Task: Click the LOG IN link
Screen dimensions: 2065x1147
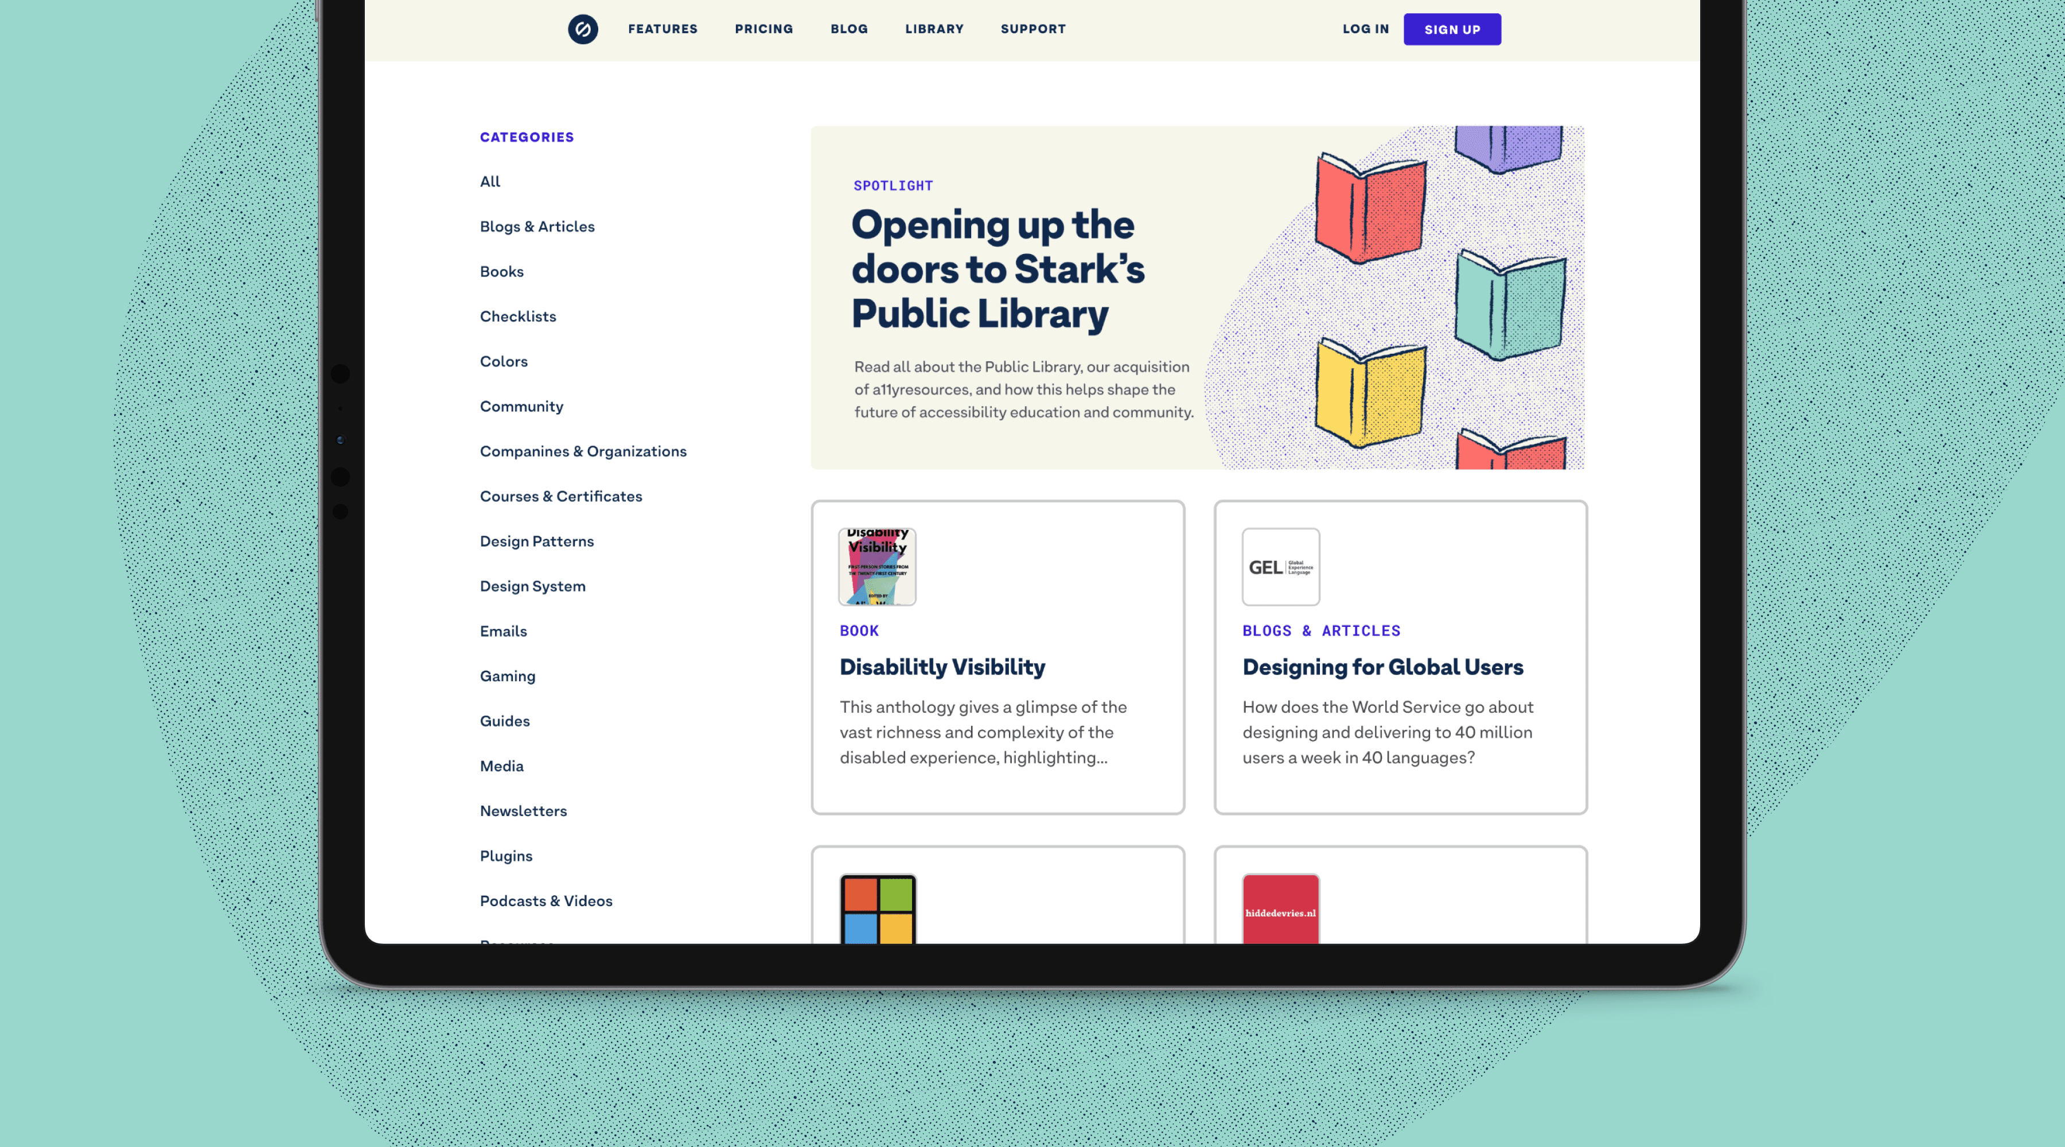Action: click(1366, 28)
